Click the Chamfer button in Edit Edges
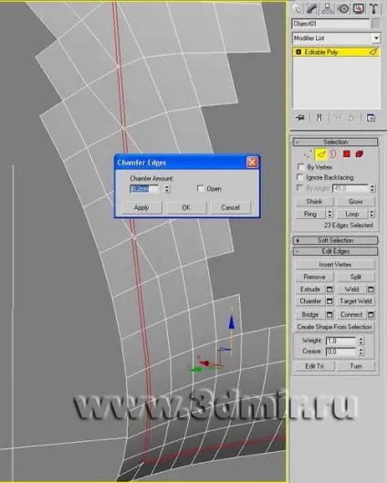Screen dimensions: 387x483 click(x=310, y=301)
